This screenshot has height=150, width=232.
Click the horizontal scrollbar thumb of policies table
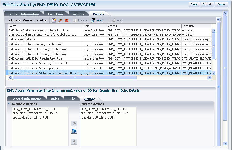pyautogui.click(x=75, y=77)
